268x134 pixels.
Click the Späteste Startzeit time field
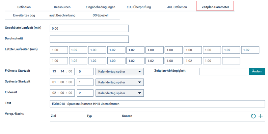62,82
